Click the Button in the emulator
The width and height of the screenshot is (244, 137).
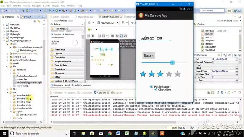click(x=148, y=56)
